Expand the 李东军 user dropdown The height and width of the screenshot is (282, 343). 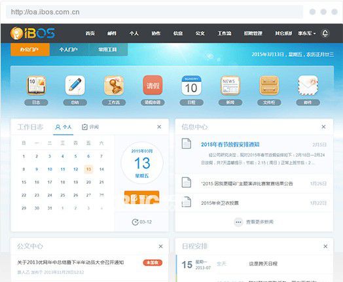point(307,33)
